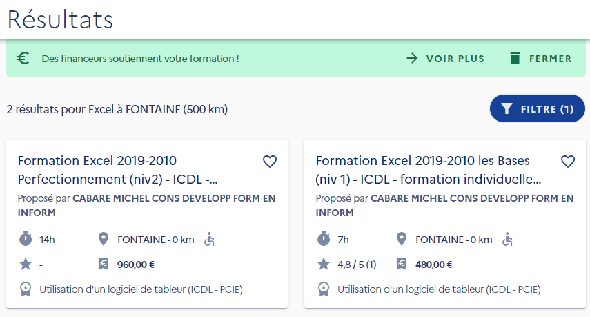Close the financing banner with FERMER
590x317 pixels.
[541, 58]
